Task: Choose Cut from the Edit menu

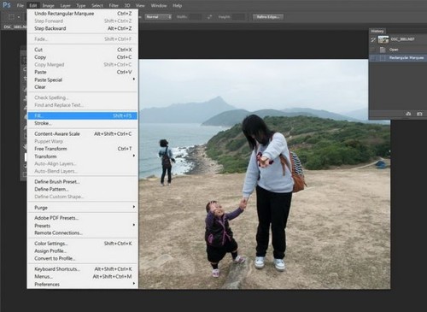Action: [82, 50]
